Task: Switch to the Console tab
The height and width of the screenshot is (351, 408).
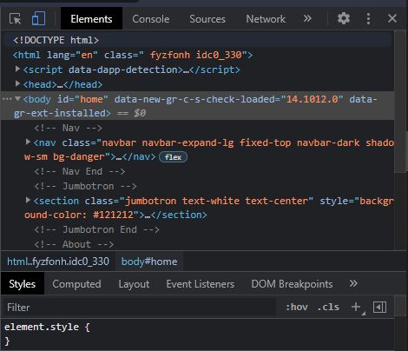Action: (151, 19)
